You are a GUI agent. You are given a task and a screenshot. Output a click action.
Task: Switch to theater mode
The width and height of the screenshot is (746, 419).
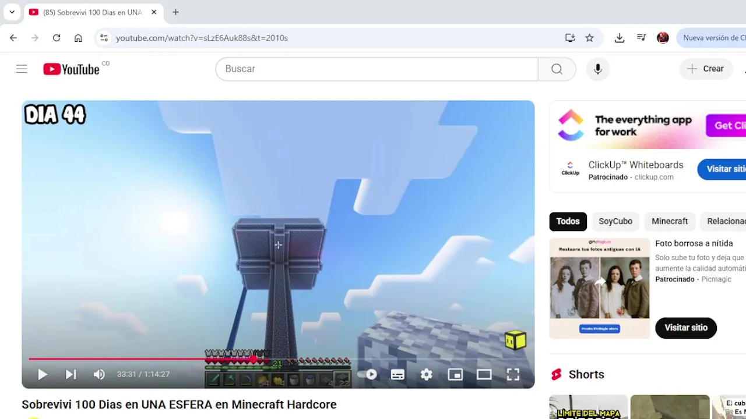(484, 374)
